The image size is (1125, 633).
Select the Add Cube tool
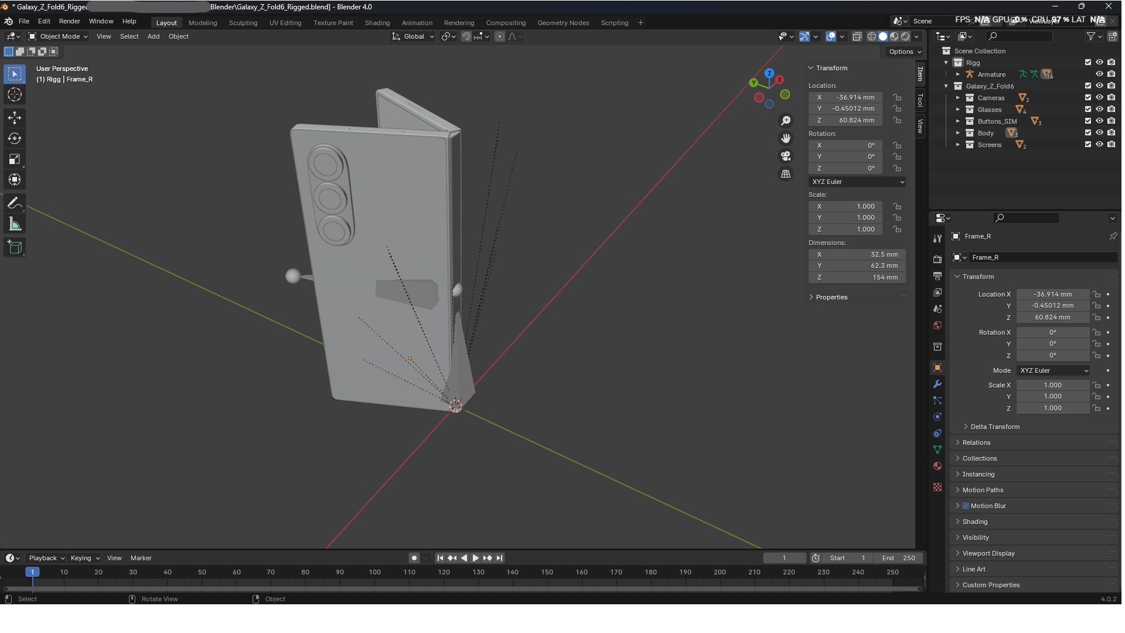pyautogui.click(x=15, y=247)
